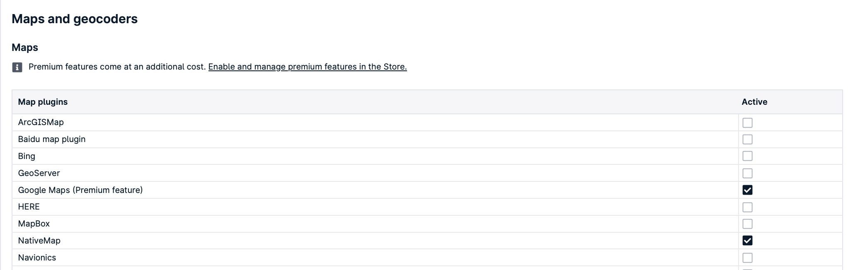Select the Maps section heading
848x270 pixels.
click(25, 47)
